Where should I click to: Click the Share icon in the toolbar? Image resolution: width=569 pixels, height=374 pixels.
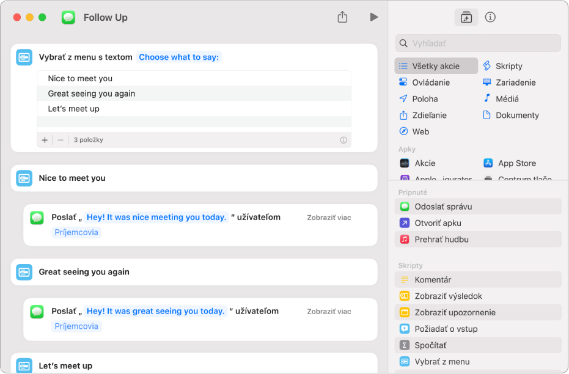pyautogui.click(x=342, y=17)
